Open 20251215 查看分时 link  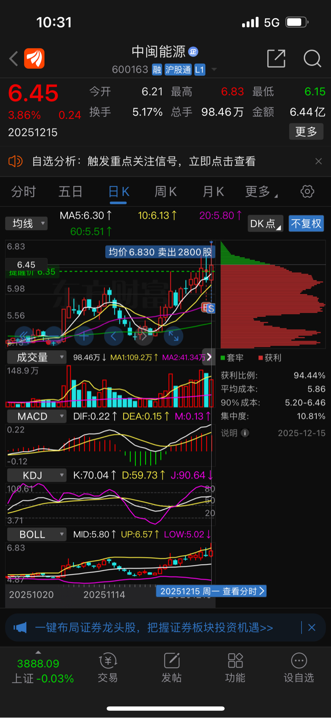[211, 591]
